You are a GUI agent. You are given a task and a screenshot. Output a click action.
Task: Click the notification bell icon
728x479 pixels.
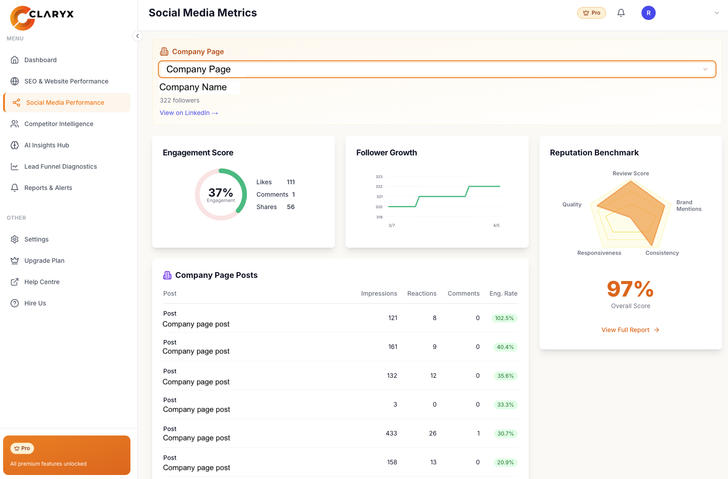point(621,13)
